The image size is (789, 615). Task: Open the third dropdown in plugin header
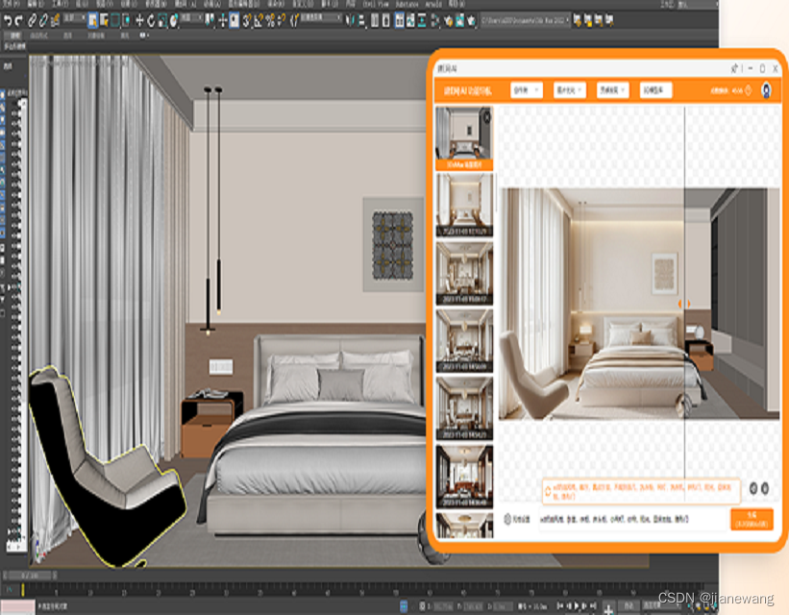click(613, 90)
